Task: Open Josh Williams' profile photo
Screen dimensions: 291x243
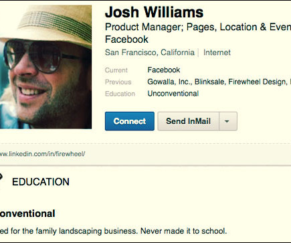Action: click(45, 67)
